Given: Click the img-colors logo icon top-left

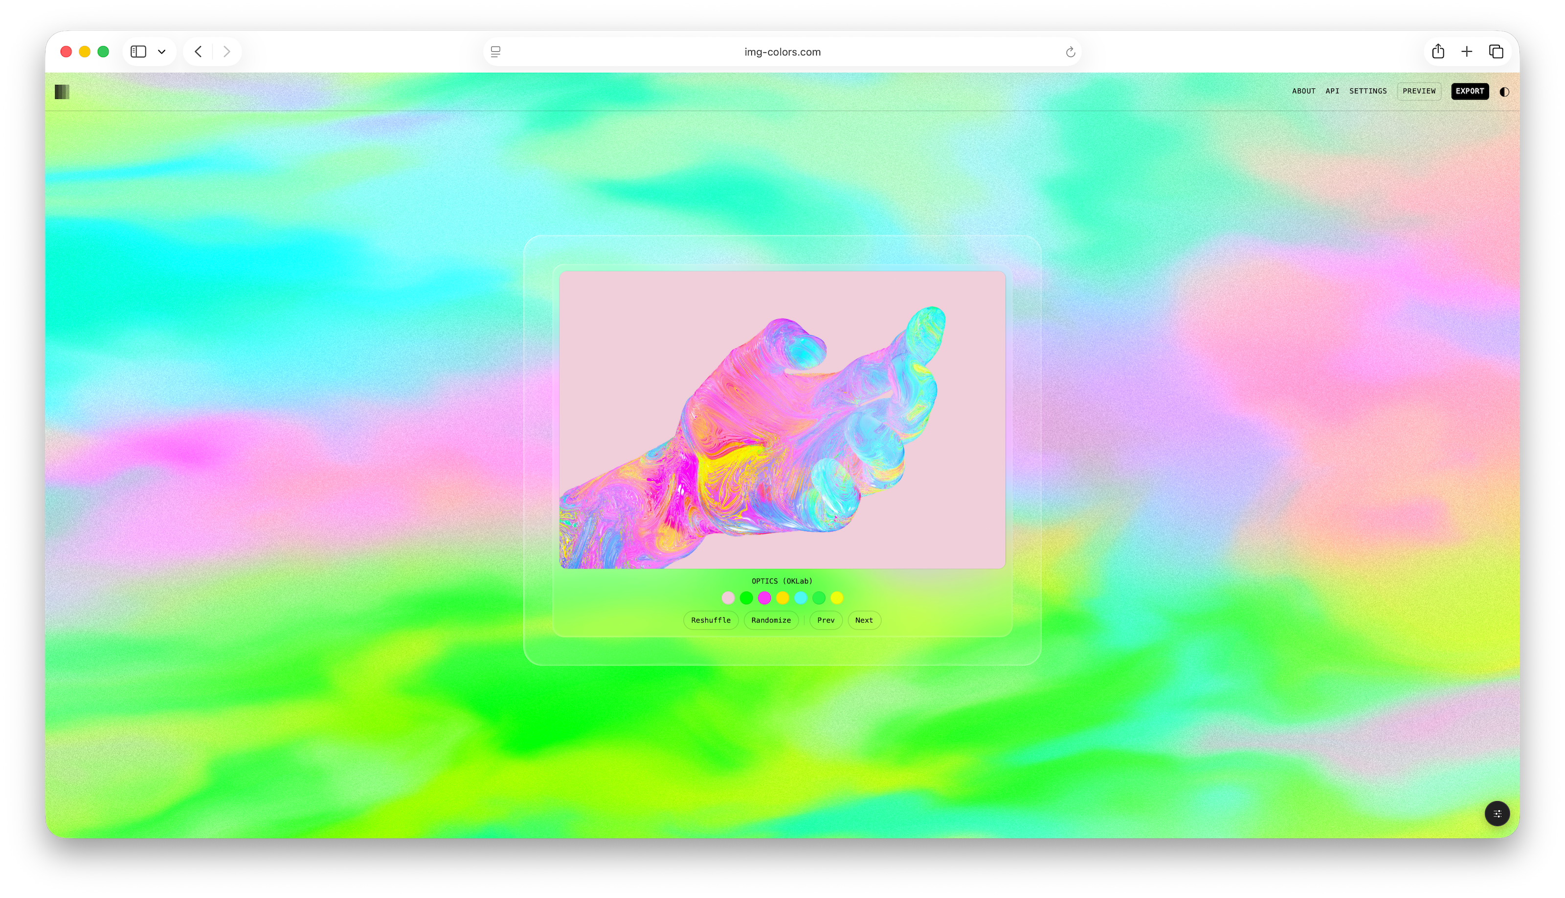Looking at the screenshot, I should (62, 91).
